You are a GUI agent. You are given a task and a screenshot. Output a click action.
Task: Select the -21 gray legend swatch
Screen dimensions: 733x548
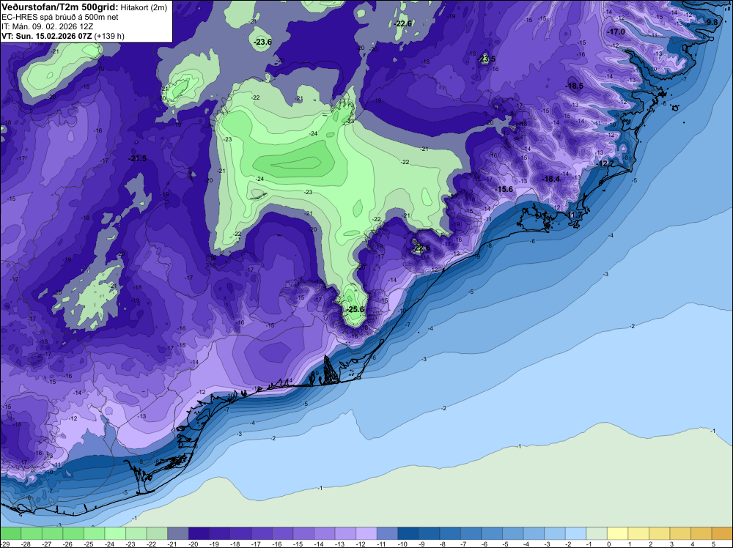click(x=177, y=533)
